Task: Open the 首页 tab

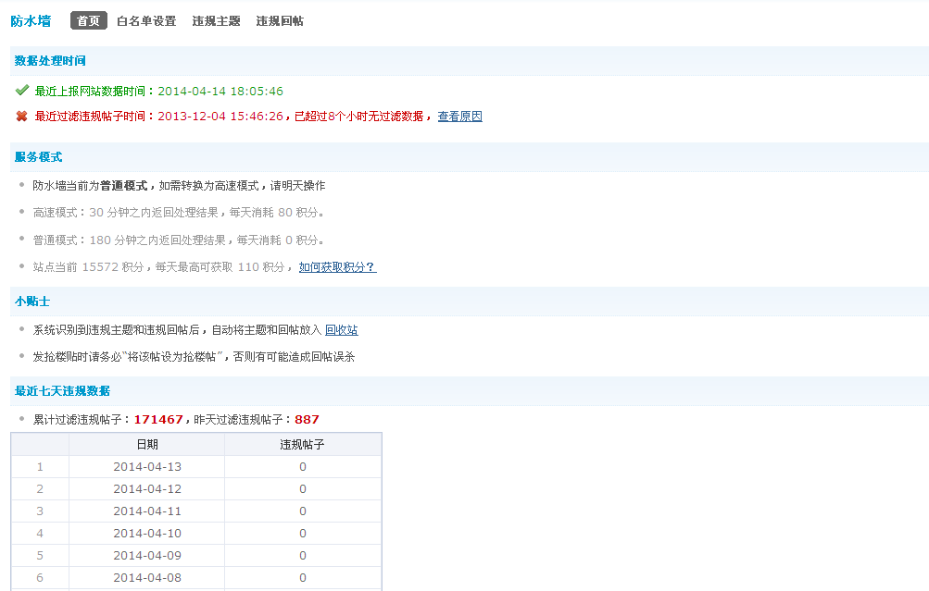Action: [x=89, y=20]
